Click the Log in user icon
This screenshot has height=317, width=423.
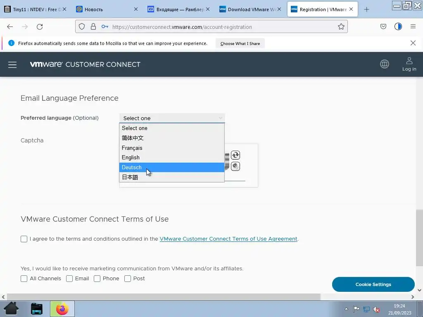[x=409, y=64]
